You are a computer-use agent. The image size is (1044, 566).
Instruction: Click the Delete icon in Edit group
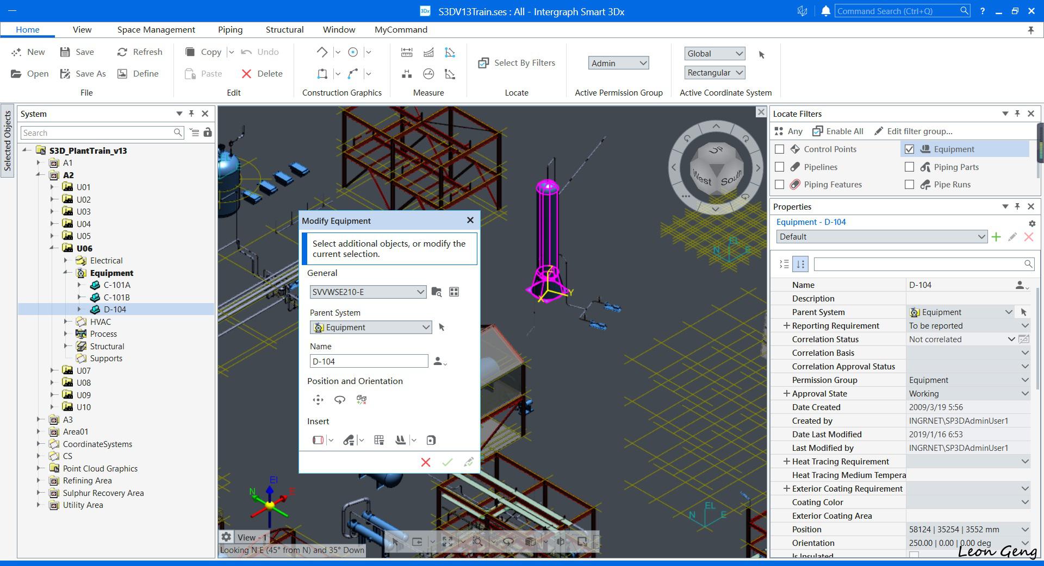[x=246, y=74]
